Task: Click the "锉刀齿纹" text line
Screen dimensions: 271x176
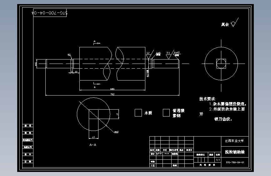Action: 223,119
